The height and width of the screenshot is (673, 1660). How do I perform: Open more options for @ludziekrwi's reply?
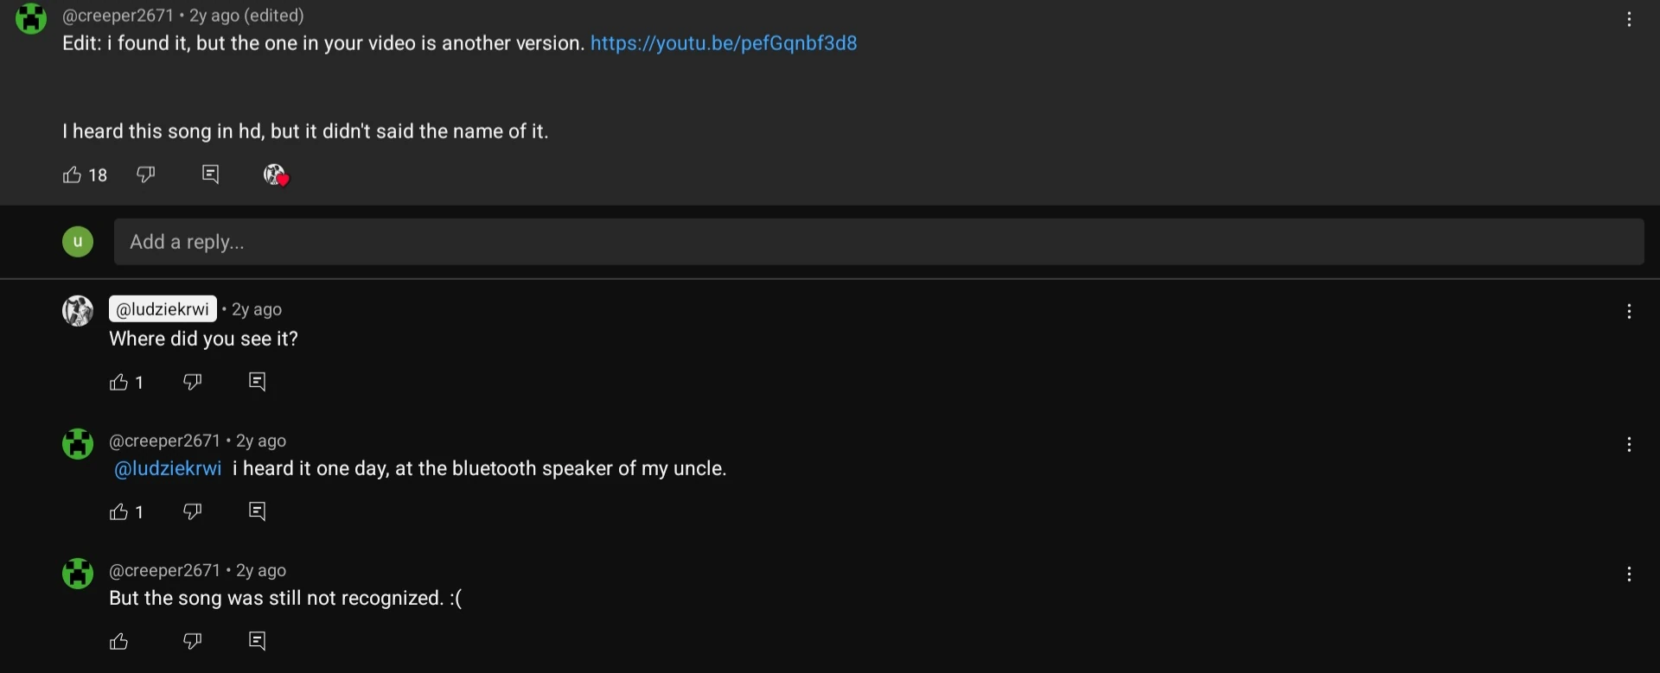coord(1629,312)
